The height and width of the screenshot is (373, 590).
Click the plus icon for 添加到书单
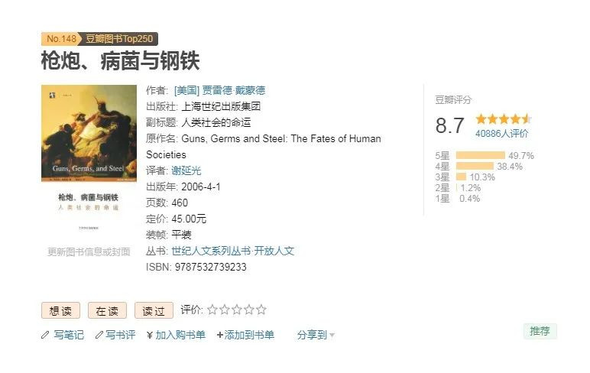[x=220, y=335]
